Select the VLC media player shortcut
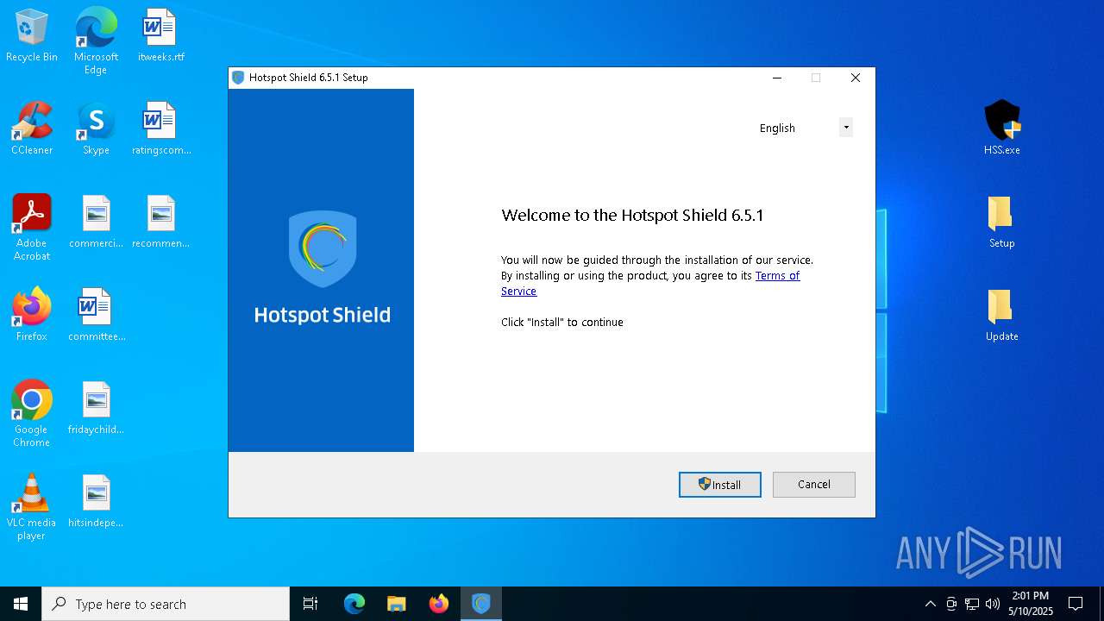The height and width of the screenshot is (621, 1104). tap(32, 507)
